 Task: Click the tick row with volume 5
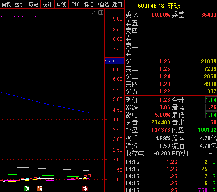pos(171,183)
